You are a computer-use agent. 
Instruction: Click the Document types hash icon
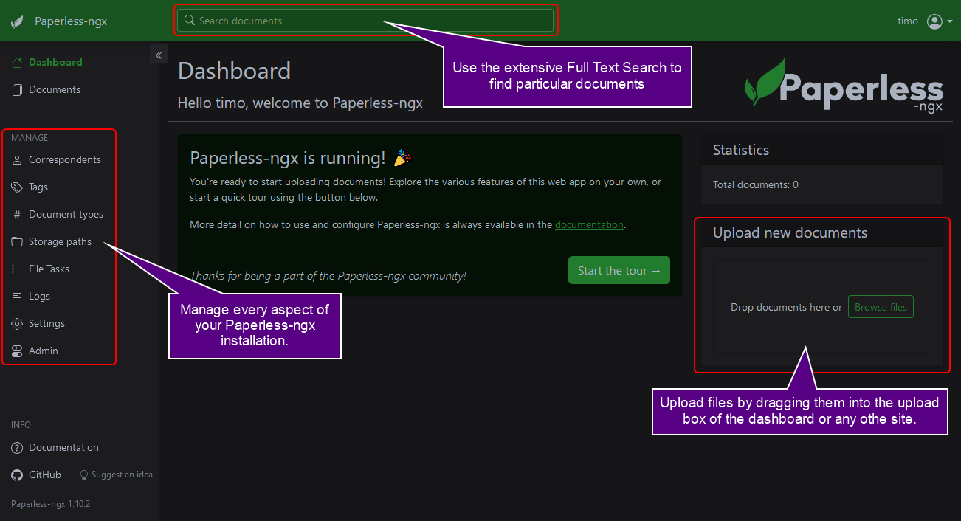[17, 215]
